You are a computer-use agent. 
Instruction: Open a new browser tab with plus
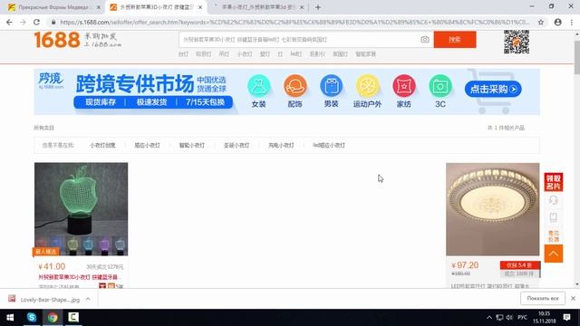(x=318, y=7)
